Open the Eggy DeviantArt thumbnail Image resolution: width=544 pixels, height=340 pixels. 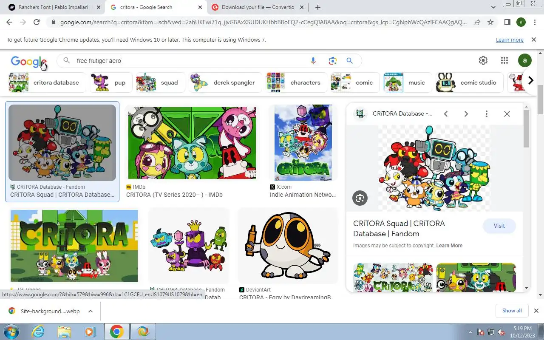(288, 246)
